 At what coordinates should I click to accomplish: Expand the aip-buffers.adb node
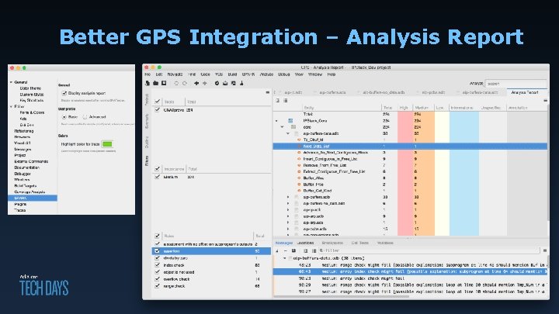[x=288, y=197]
